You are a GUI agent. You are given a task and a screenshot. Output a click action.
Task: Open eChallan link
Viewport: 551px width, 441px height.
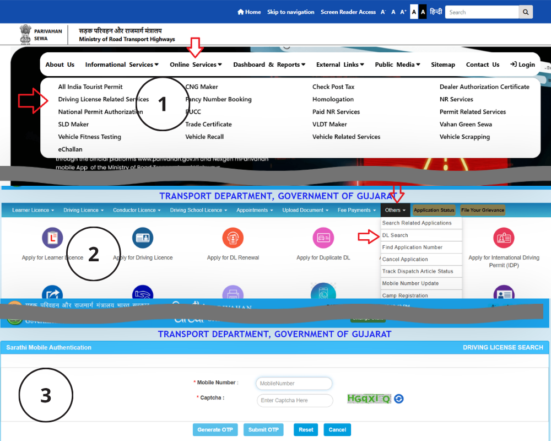click(x=70, y=149)
